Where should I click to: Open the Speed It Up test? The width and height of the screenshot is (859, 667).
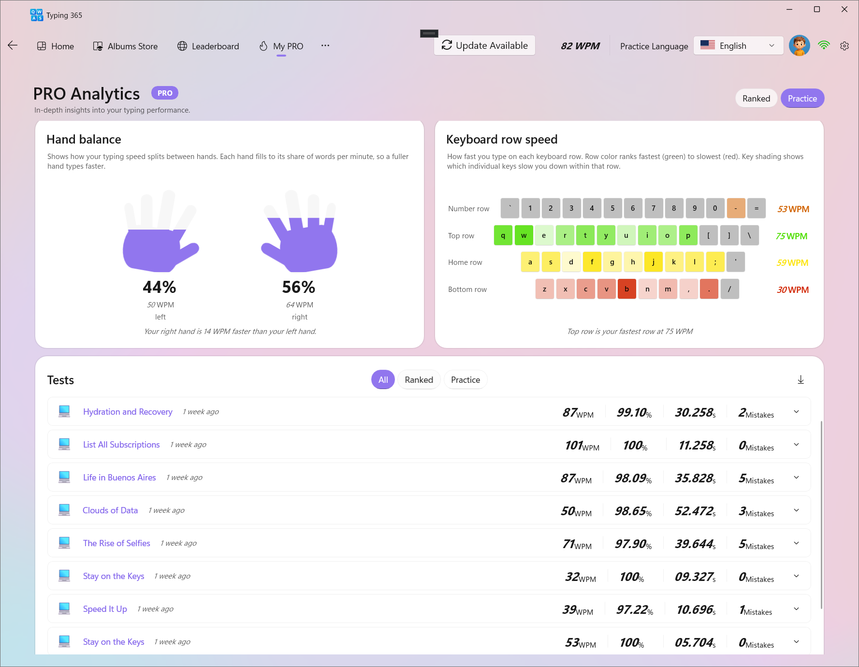coord(105,609)
